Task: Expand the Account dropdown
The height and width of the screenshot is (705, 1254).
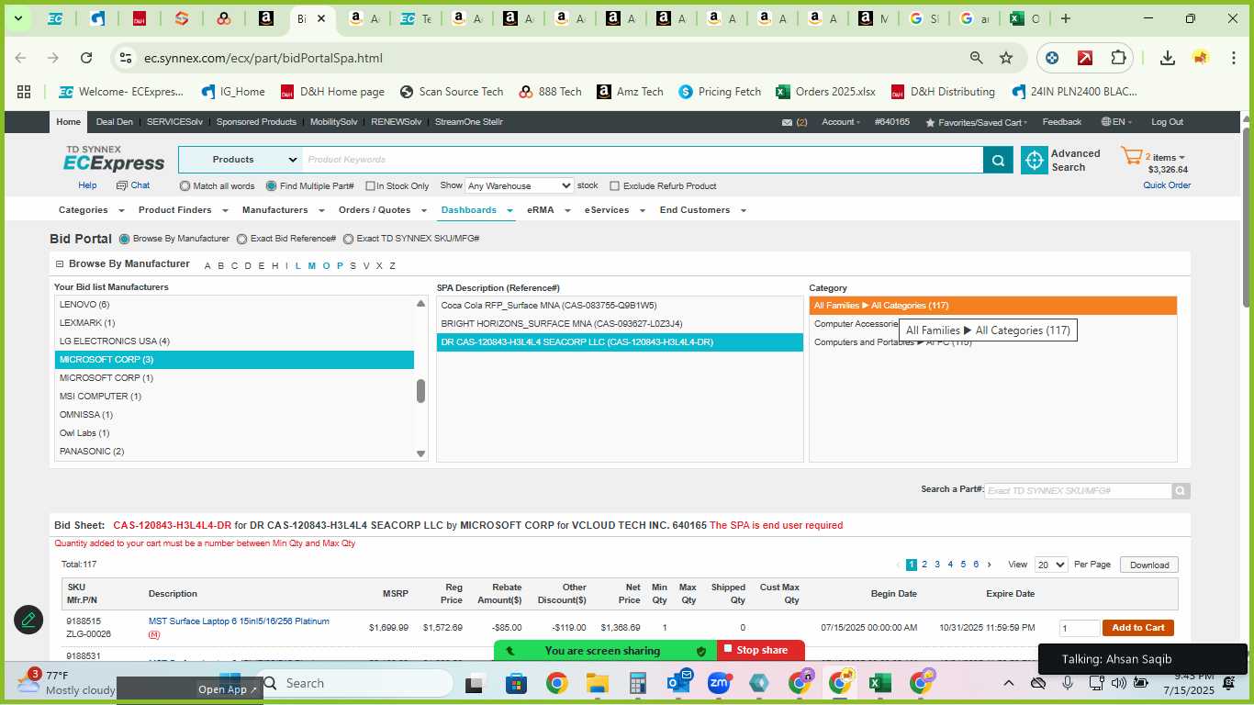Action: coord(841,122)
